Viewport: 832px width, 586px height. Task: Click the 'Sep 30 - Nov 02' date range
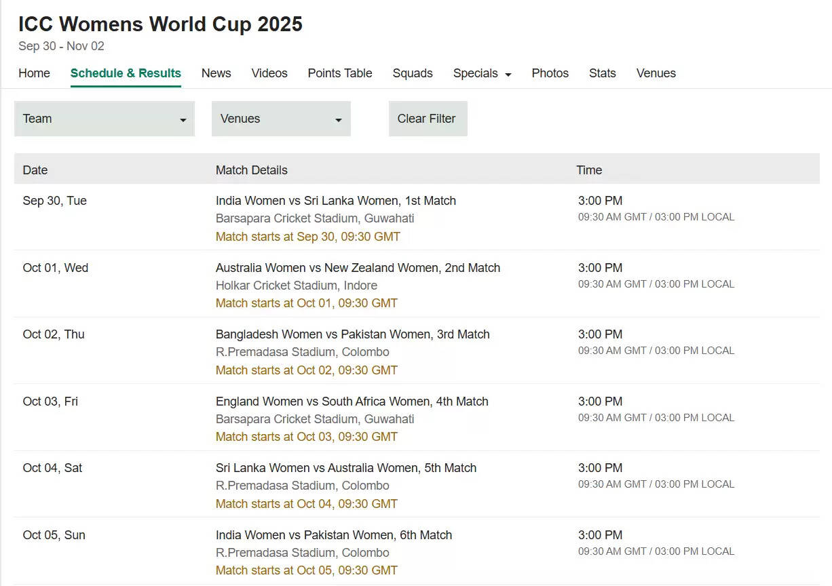61,46
